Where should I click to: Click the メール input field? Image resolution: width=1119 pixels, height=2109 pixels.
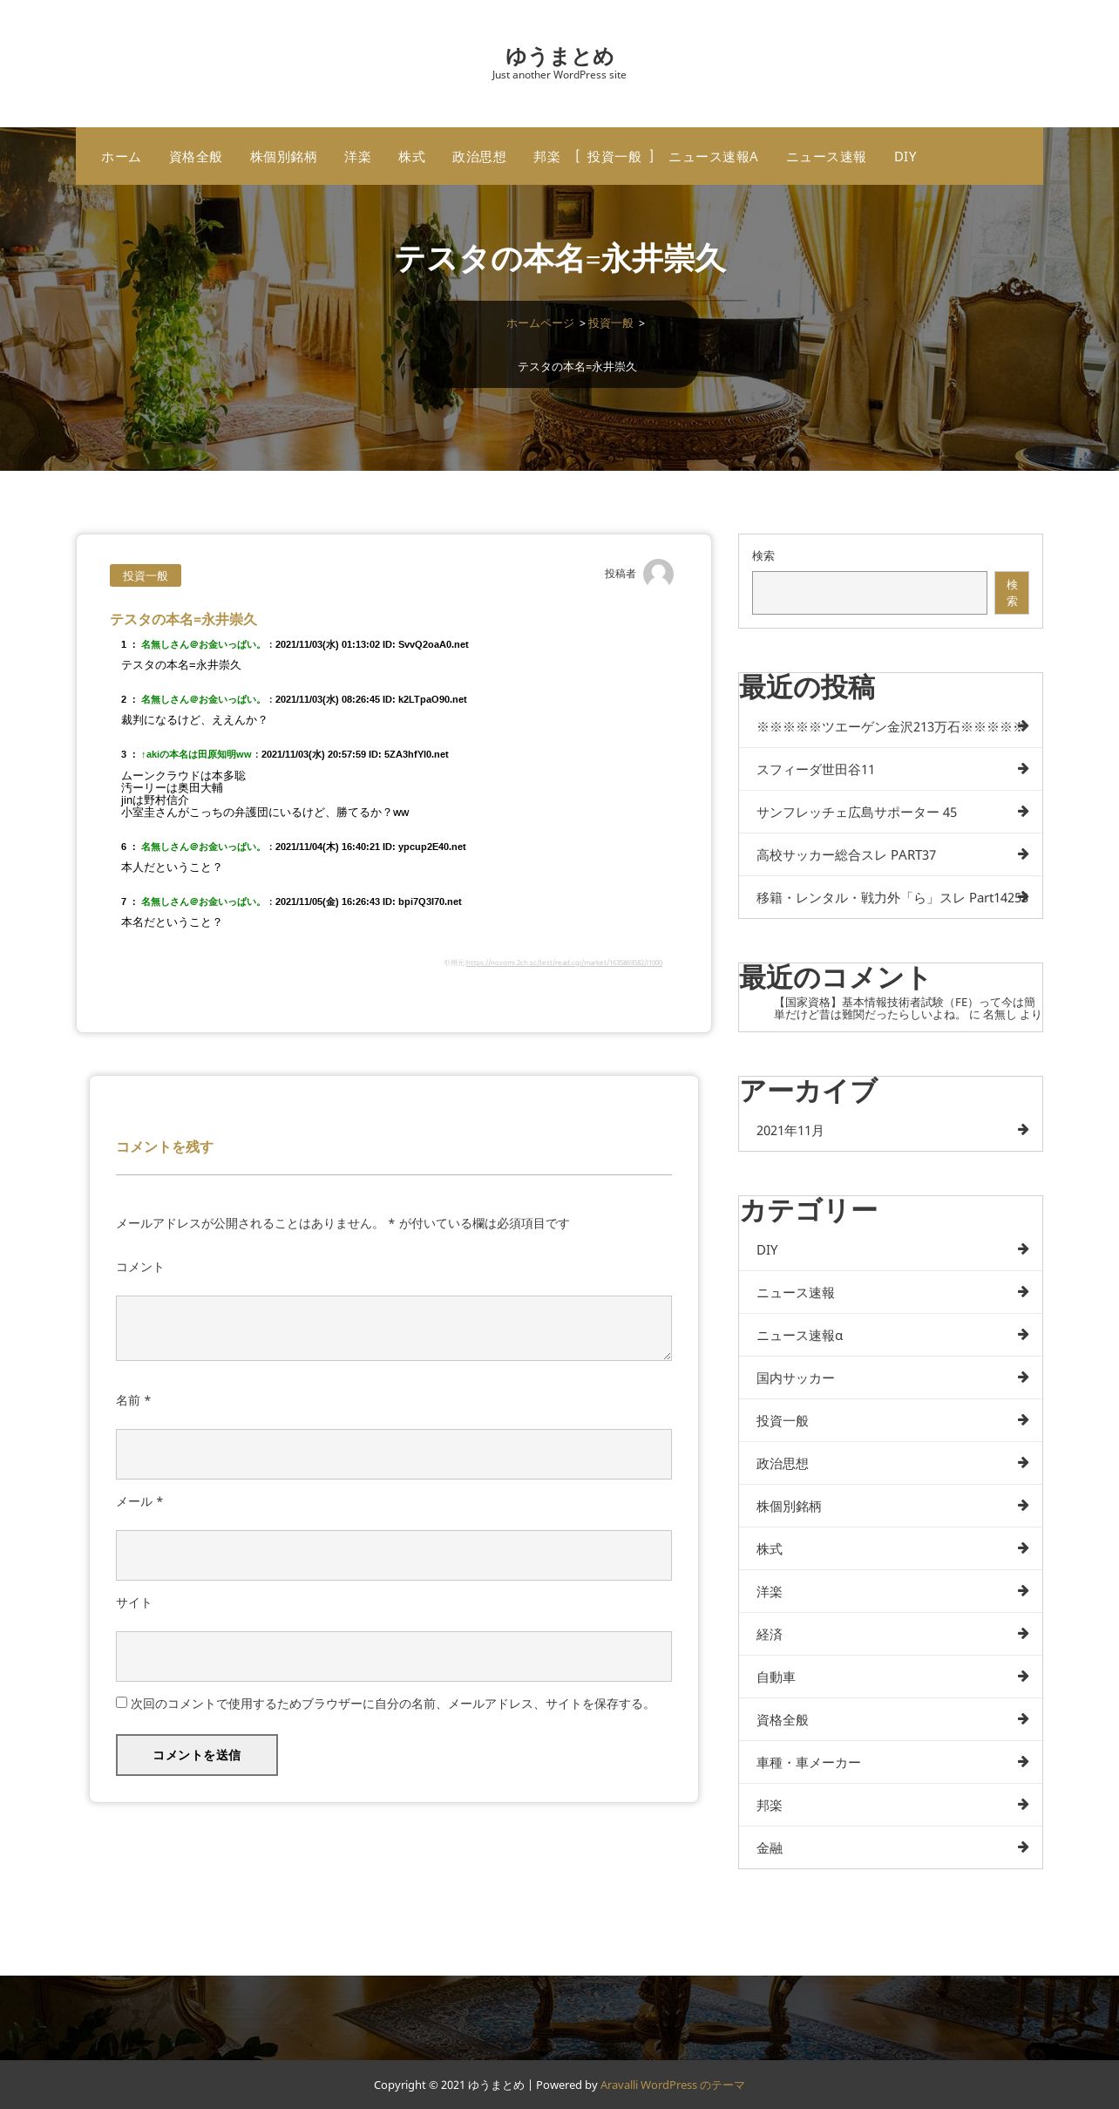394,1555
